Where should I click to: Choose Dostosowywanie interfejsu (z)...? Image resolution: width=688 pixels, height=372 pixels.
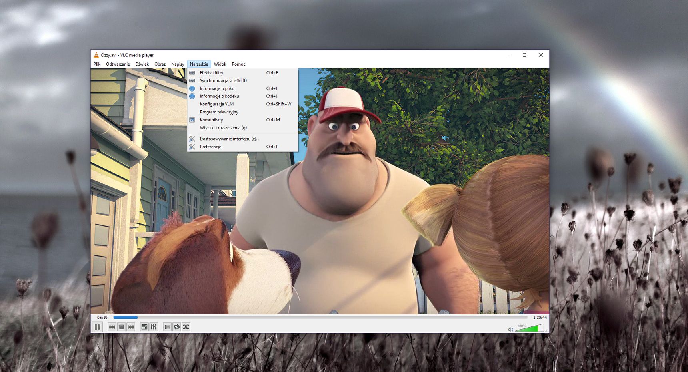coord(242,139)
